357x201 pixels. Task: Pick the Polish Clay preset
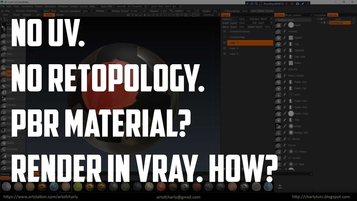[x=301, y=82]
